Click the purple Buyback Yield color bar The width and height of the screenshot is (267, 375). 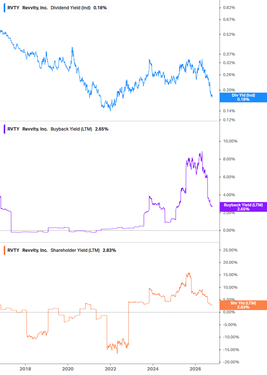coord(4,129)
